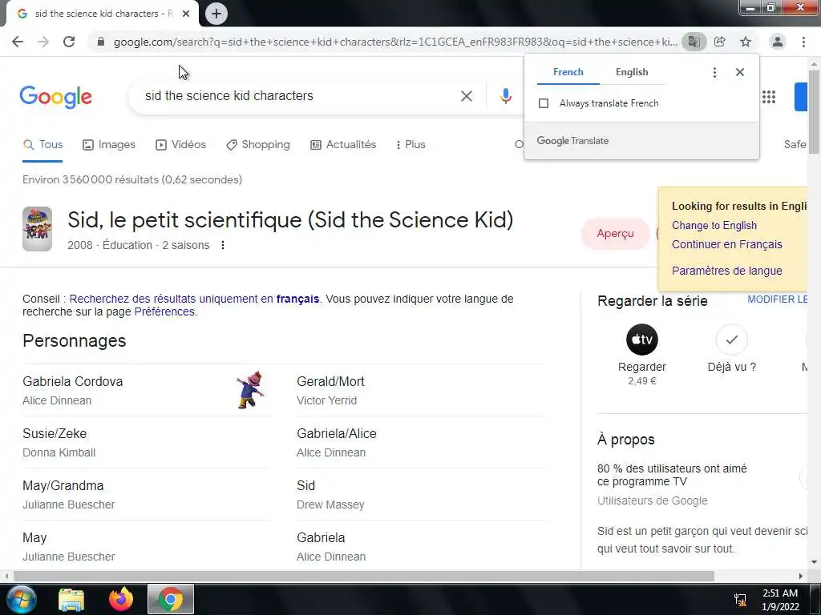Click the 'MODIFIER LE' link

777,299
